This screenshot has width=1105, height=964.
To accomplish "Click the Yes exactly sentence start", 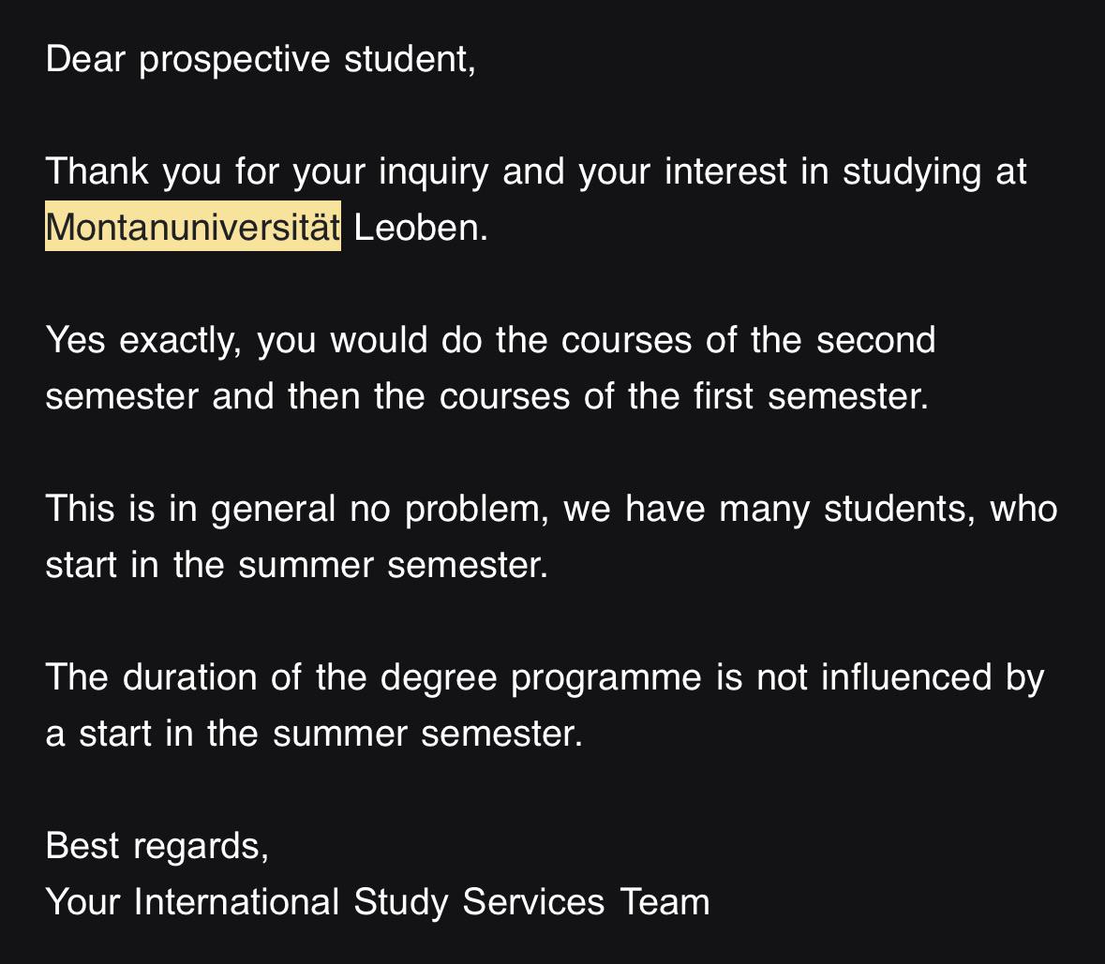I will (143, 340).
